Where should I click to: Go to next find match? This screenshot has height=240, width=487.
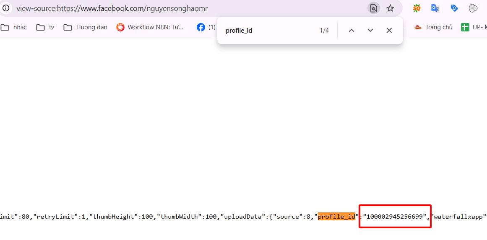coord(370,31)
